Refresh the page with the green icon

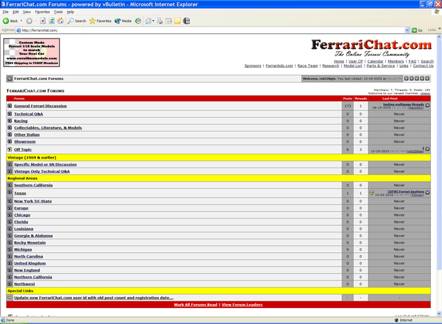click(x=52, y=21)
